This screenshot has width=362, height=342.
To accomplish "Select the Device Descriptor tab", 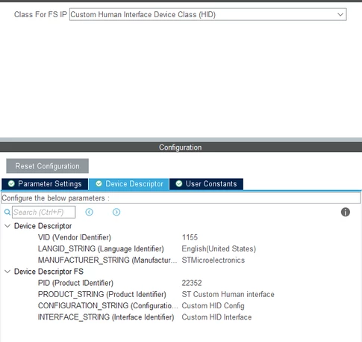I will pyautogui.click(x=129, y=184).
